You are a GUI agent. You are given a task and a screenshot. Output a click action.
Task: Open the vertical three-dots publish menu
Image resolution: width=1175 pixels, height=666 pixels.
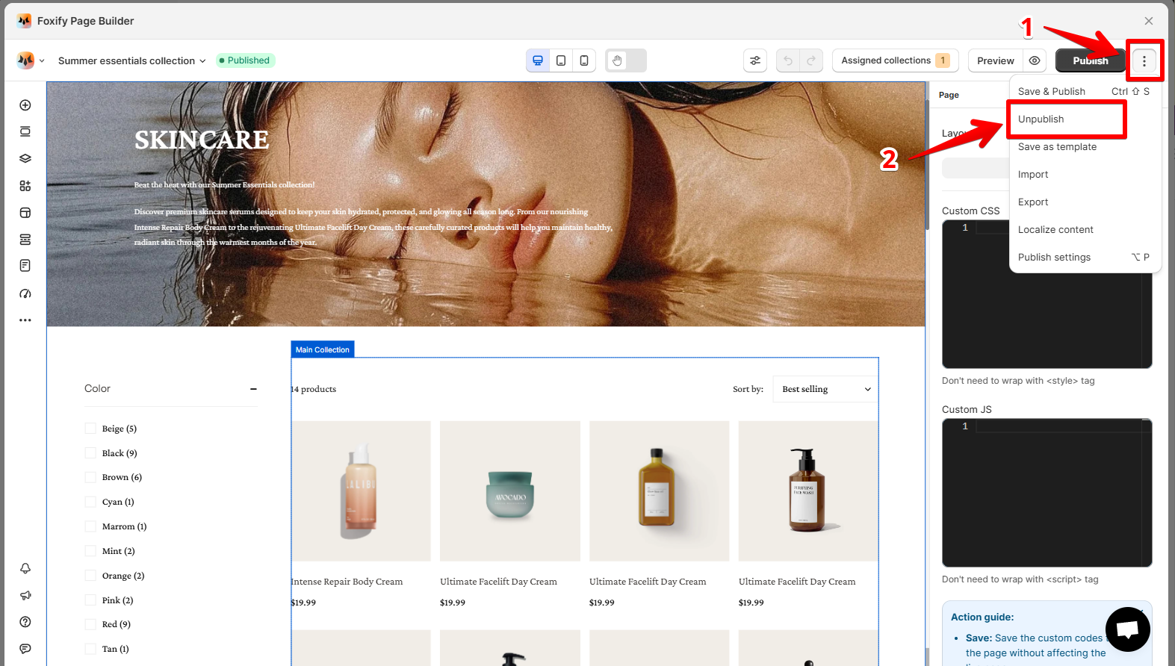pos(1144,61)
